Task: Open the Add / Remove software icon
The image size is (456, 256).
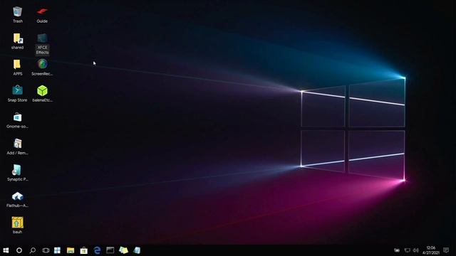Action: [x=17, y=144]
